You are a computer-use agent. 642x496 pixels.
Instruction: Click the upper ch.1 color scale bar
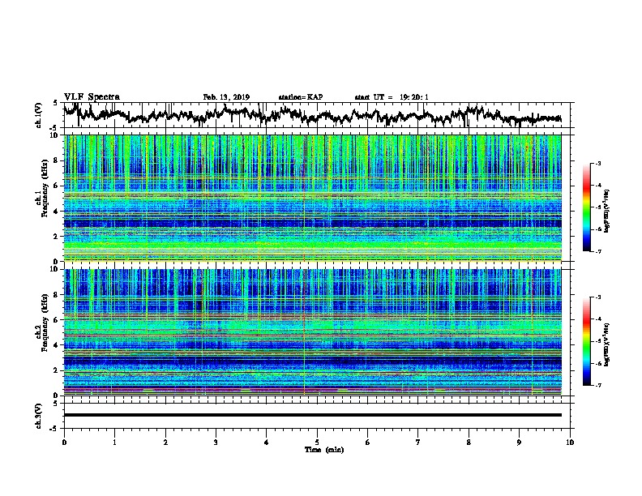point(587,207)
